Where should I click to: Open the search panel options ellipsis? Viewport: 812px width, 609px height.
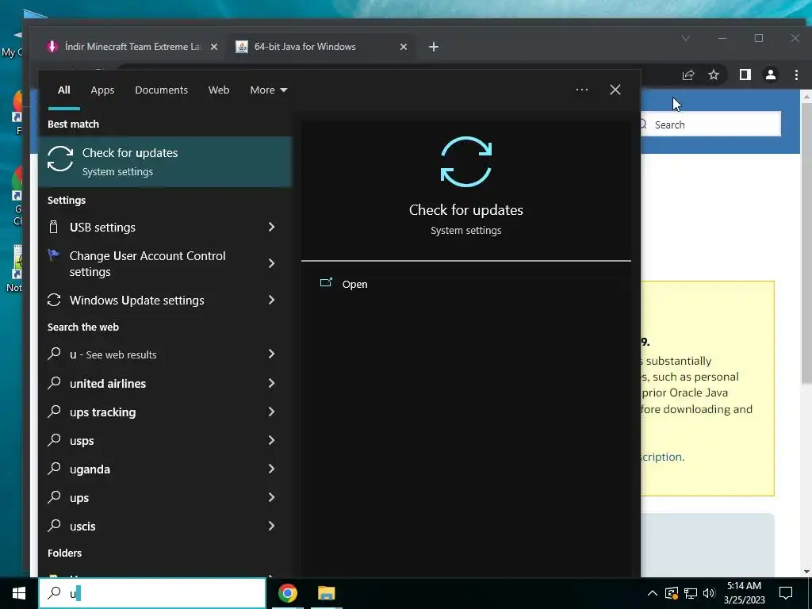pyautogui.click(x=581, y=90)
